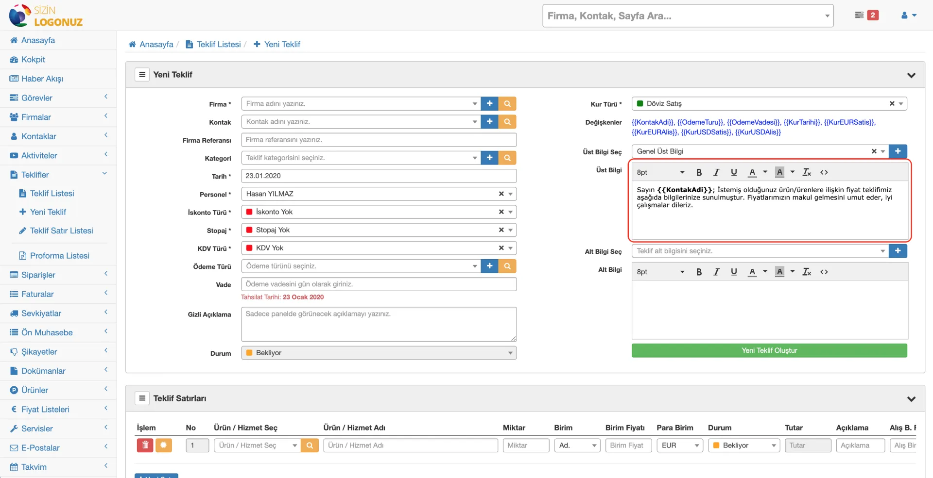Clear formatting in Alt Bilgi editor
Viewport: 933px width, 478px height.
tap(807, 272)
